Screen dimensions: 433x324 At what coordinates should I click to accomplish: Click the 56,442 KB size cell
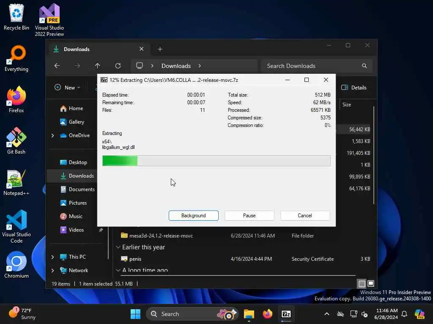pyautogui.click(x=359, y=130)
